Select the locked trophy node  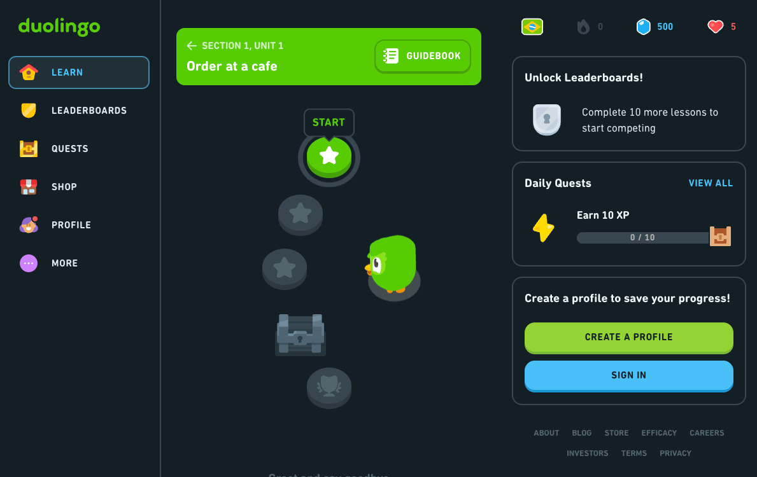329,388
